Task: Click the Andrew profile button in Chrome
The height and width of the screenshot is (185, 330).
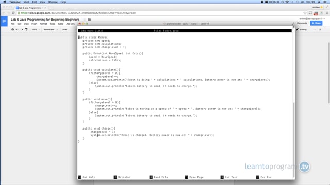Action: [318, 7]
